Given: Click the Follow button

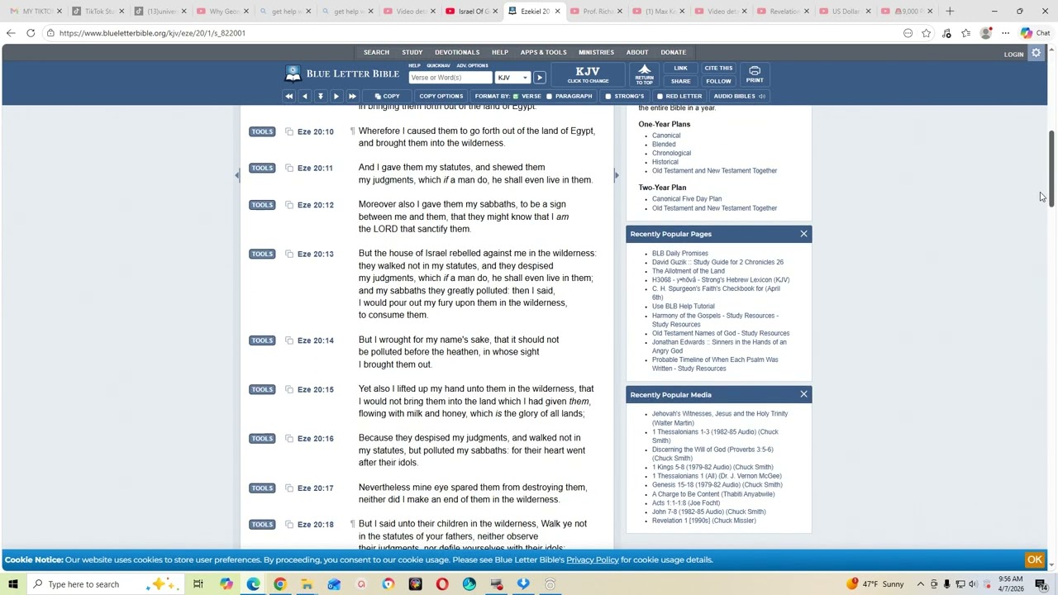Looking at the screenshot, I should (718, 81).
